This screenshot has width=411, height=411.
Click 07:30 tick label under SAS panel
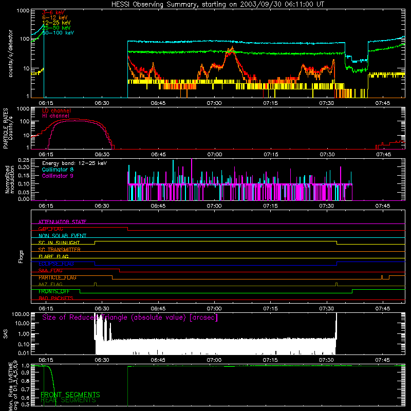(326, 360)
